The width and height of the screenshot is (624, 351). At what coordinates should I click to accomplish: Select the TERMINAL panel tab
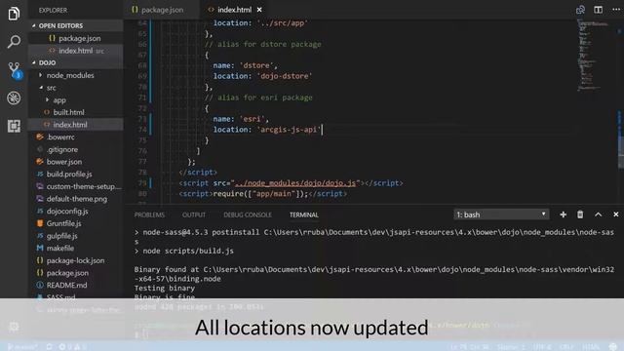tap(303, 214)
